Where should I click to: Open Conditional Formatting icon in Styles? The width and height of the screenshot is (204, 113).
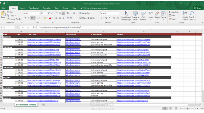pyautogui.click(x=126, y=13)
